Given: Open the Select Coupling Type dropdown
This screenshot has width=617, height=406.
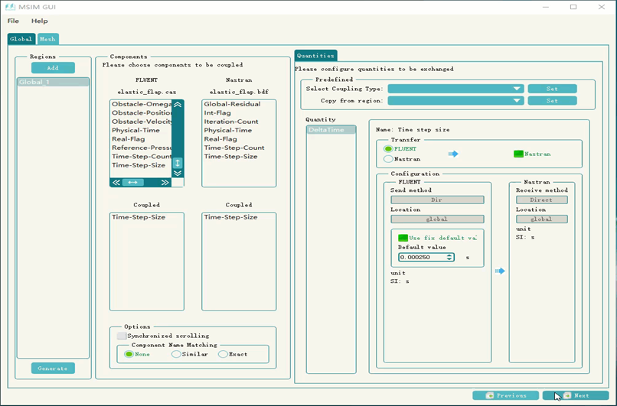Looking at the screenshot, I should (455, 89).
